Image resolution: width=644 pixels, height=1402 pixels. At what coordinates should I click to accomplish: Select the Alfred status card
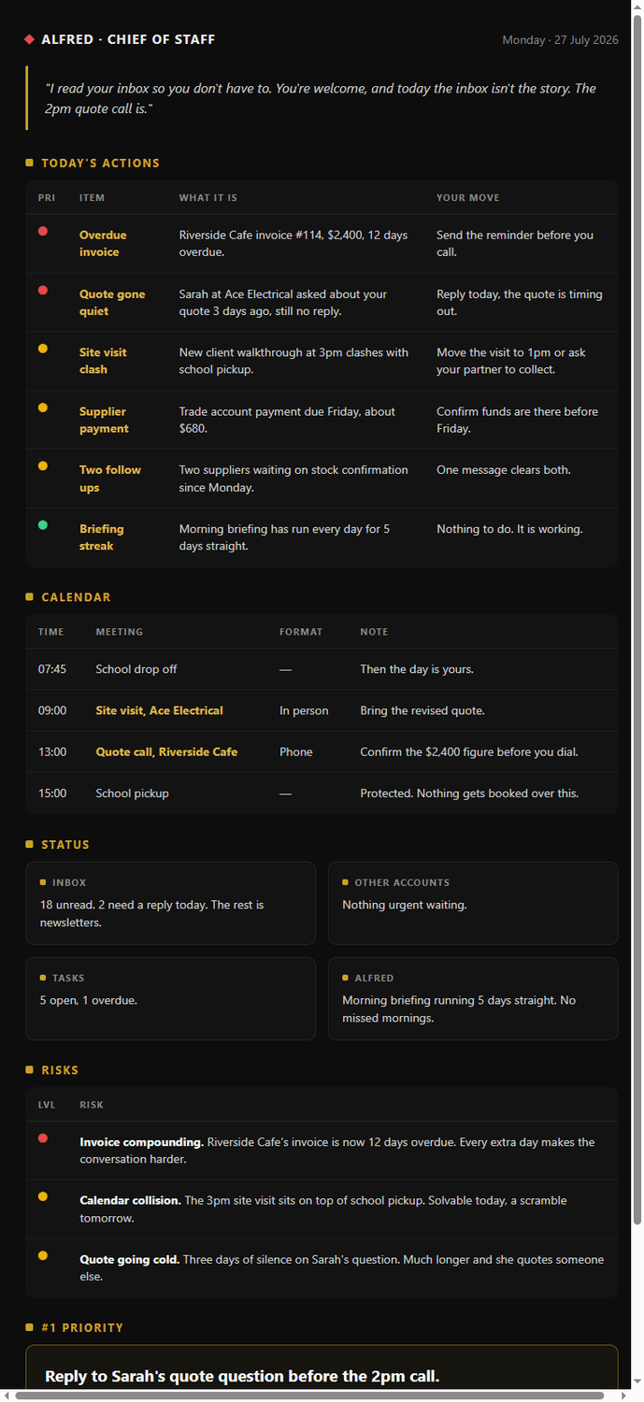[x=473, y=998]
